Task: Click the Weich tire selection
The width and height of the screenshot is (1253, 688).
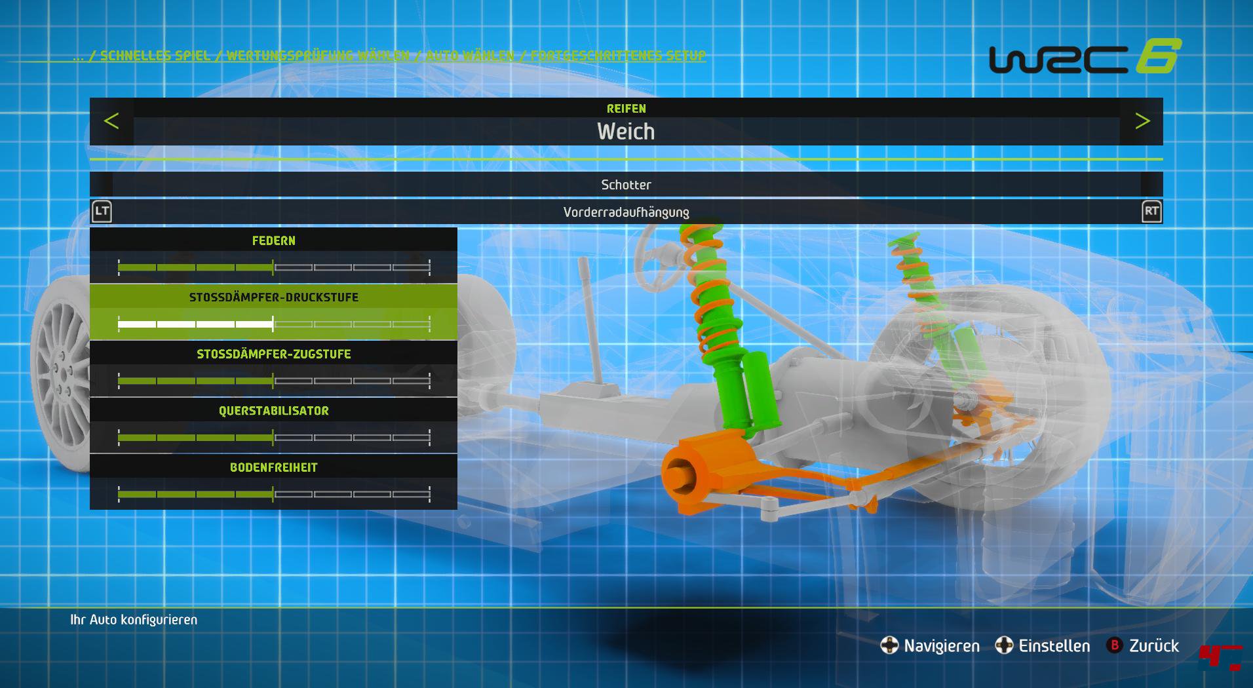Action: click(x=626, y=132)
